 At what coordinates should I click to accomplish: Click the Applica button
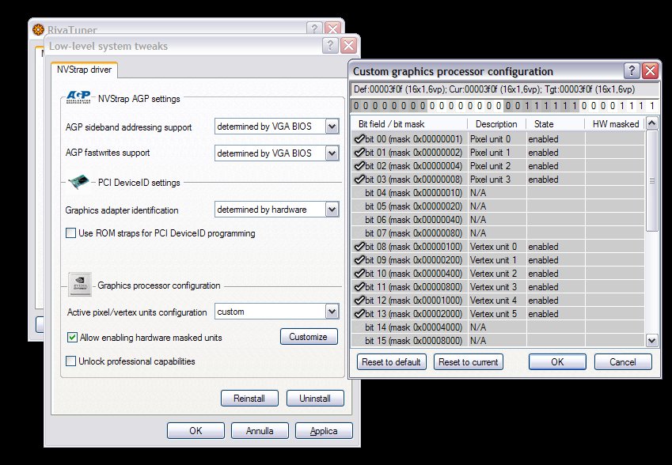tap(324, 431)
